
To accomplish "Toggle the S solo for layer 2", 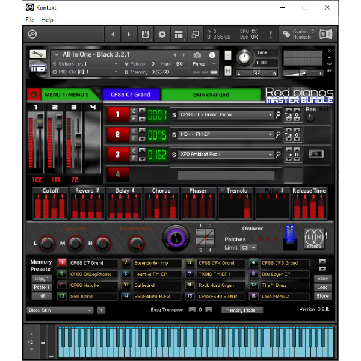I will click(x=174, y=135).
